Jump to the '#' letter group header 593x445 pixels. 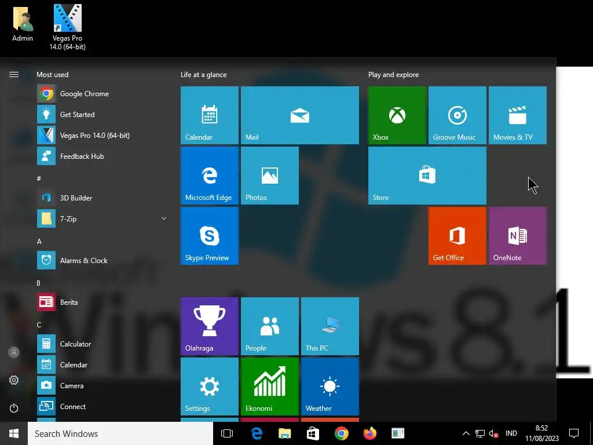point(39,178)
